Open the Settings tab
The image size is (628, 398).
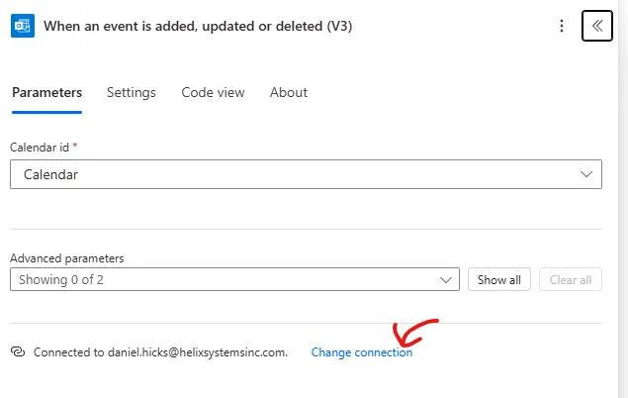(x=132, y=92)
